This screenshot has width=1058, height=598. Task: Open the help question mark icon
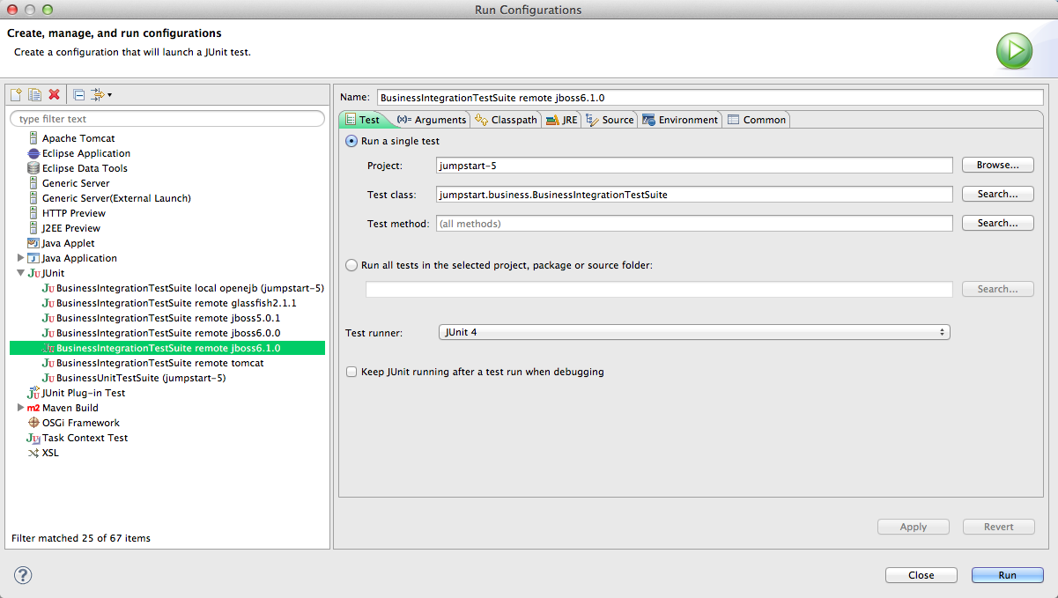(x=23, y=575)
